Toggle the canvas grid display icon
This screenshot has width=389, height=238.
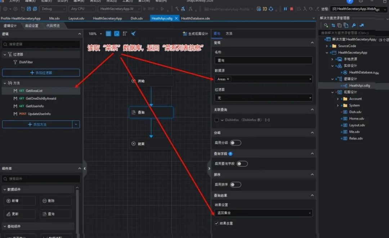click(x=108, y=34)
